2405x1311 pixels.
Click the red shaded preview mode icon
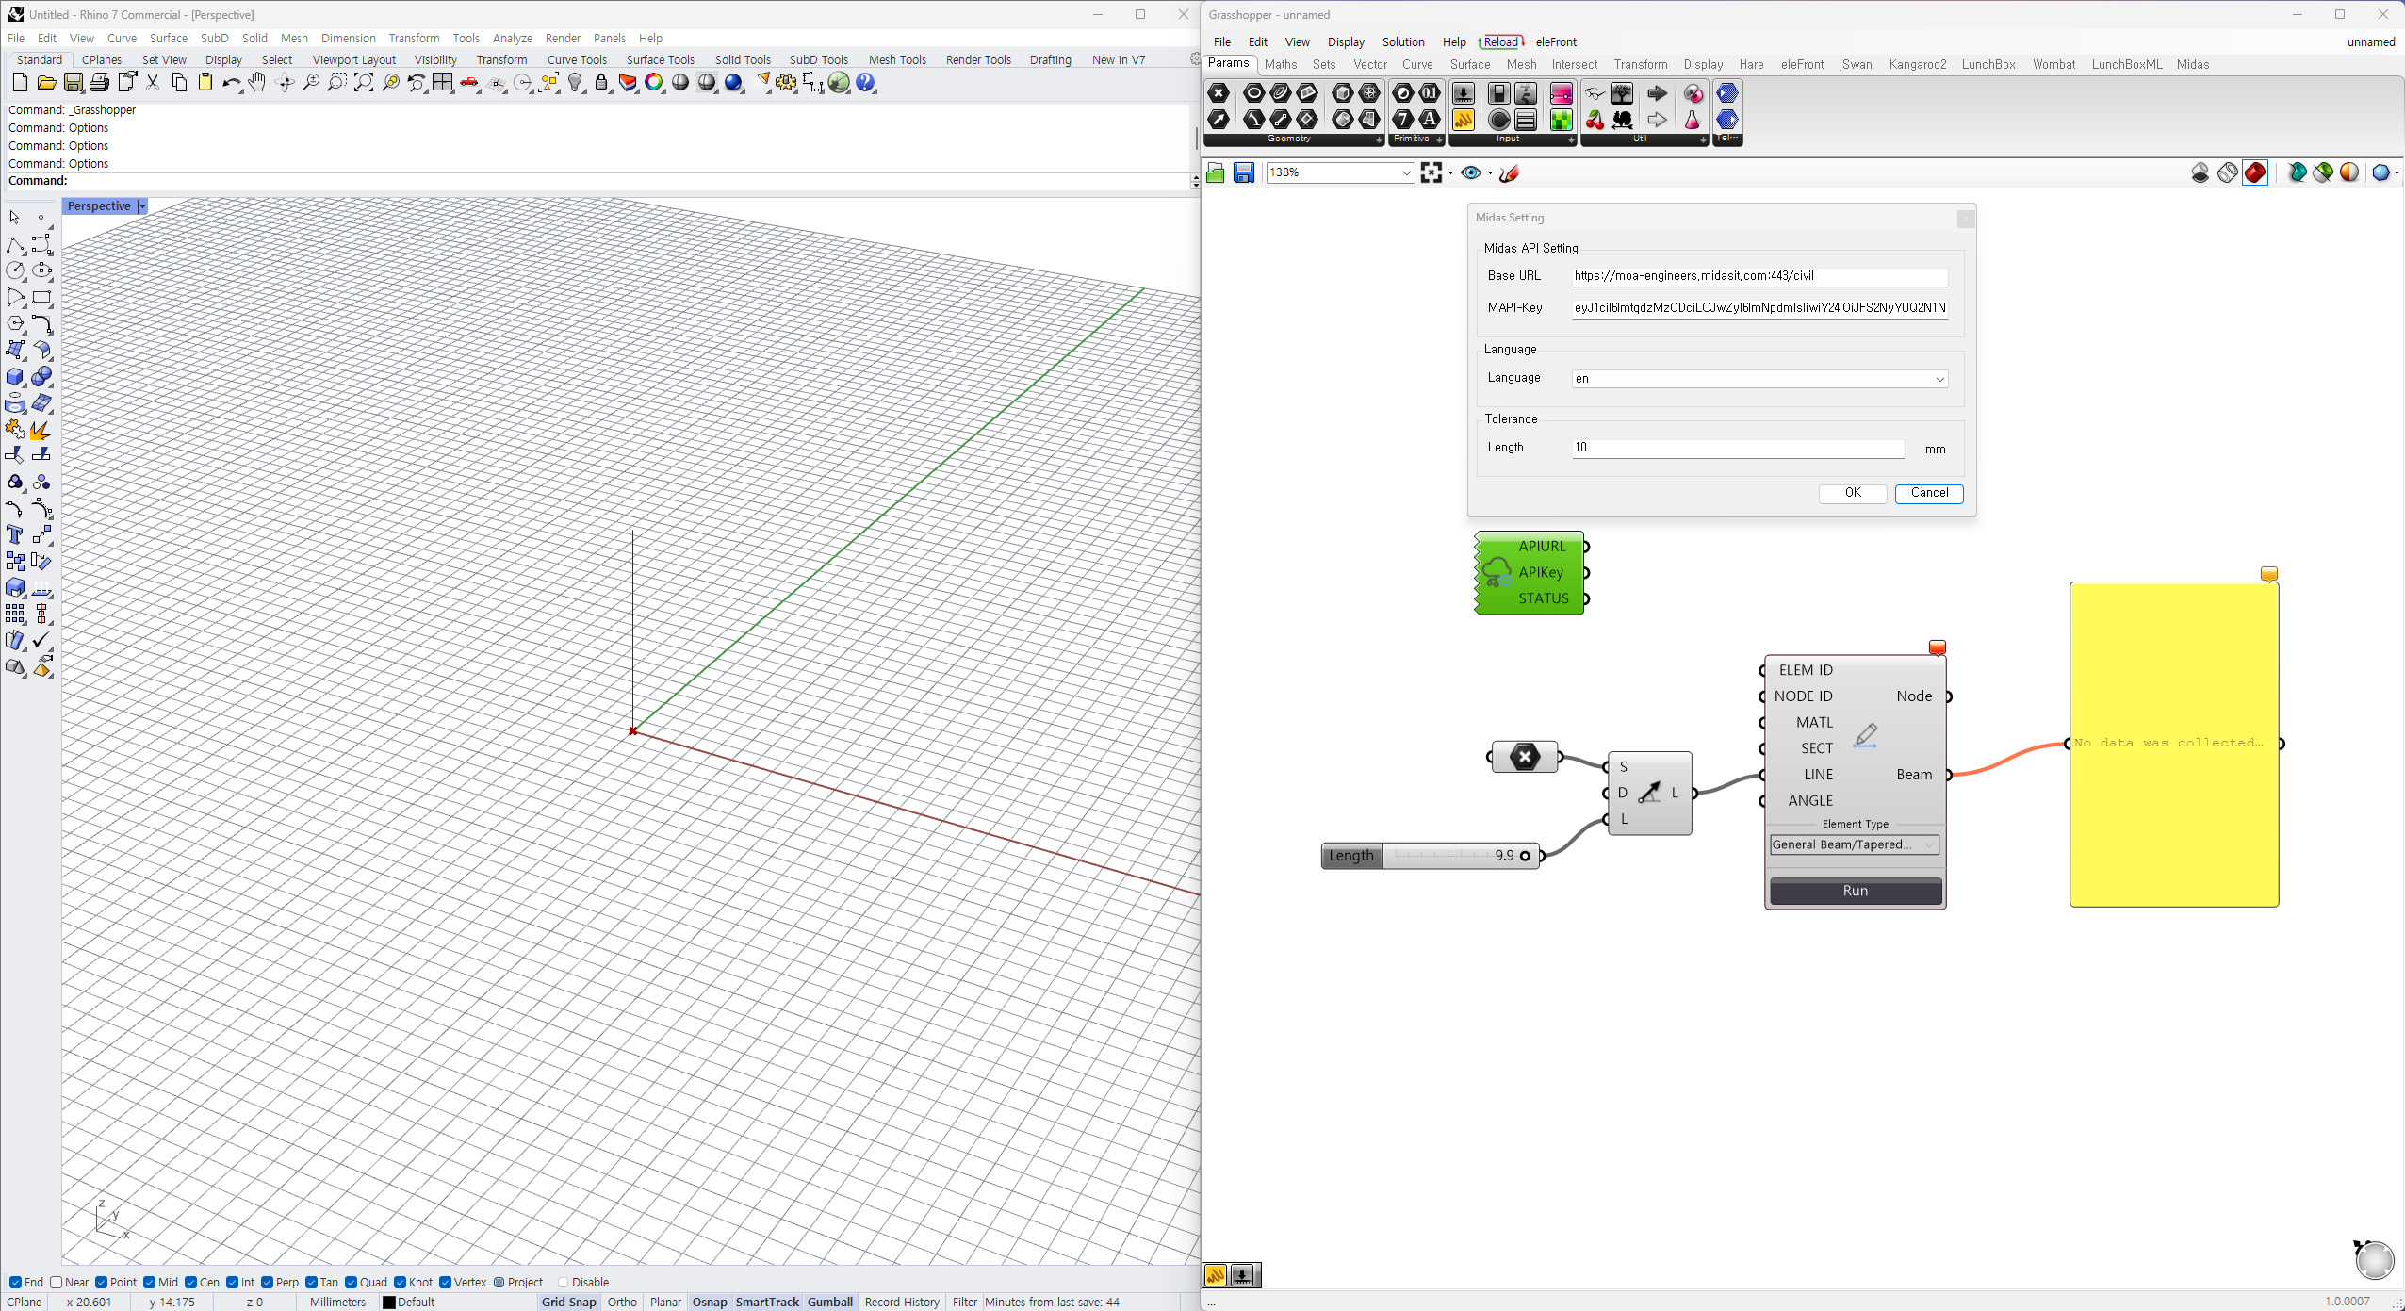click(2255, 172)
